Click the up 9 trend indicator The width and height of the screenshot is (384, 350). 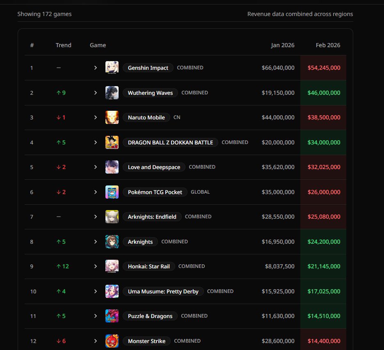point(61,93)
